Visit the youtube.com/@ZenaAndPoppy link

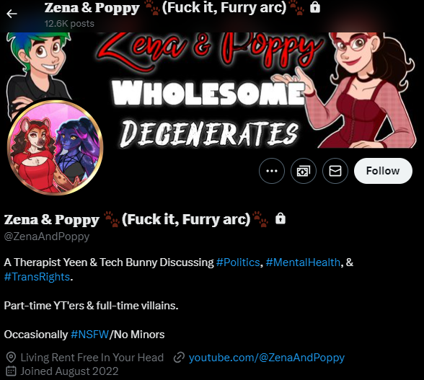(x=267, y=358)
